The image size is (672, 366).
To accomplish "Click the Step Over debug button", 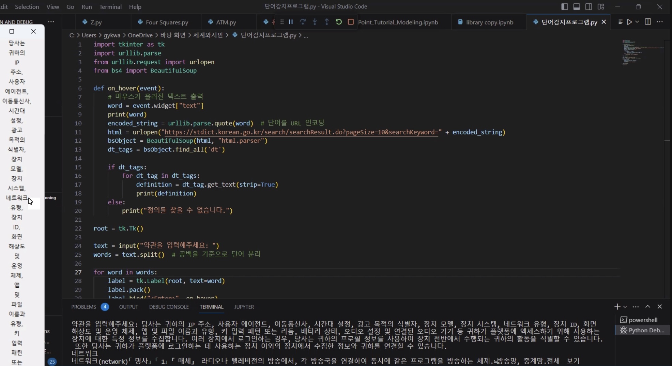I will click(303, 22).
